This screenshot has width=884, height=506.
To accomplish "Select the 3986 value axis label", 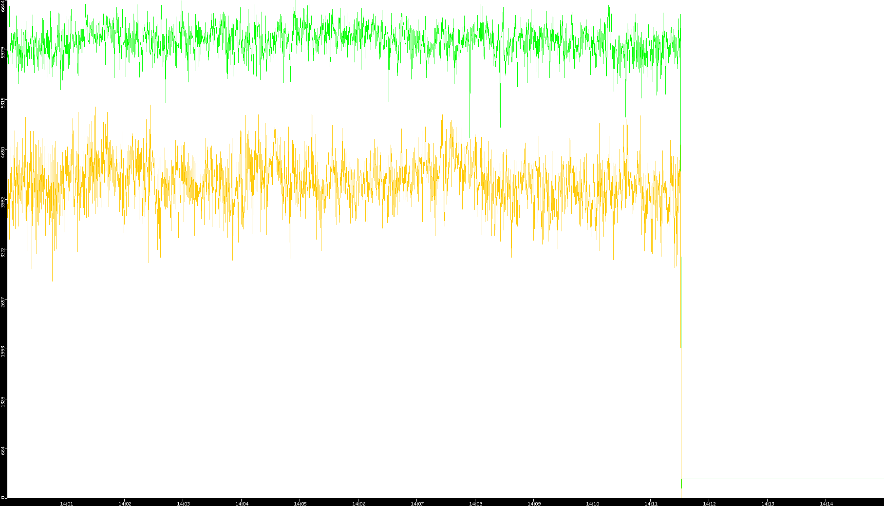I will point(3,202).
